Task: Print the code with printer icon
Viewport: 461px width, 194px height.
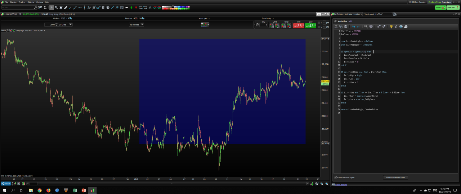Action: click(406, 27)
